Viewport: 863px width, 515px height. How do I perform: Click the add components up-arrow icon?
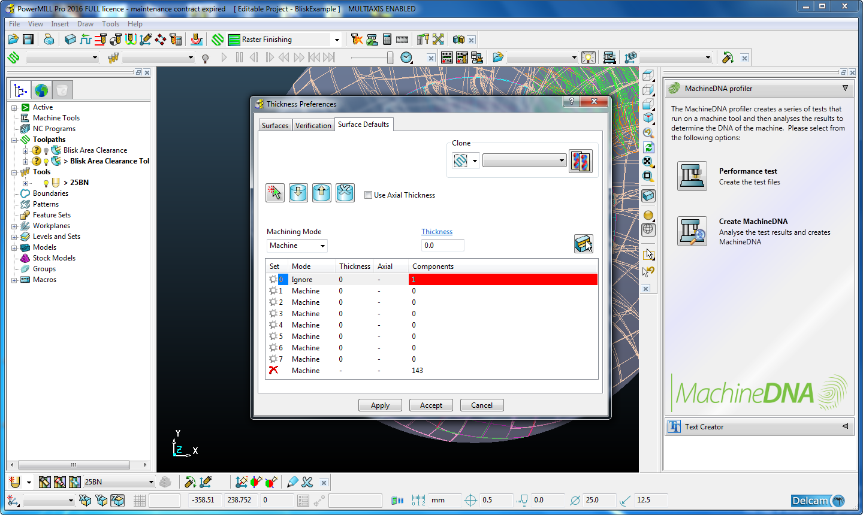[x=322, y=193]
